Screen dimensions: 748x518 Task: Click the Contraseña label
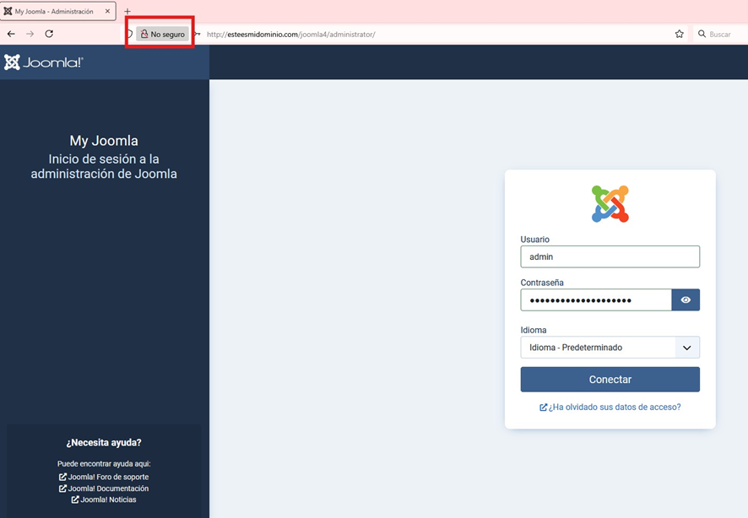point(542,283)
